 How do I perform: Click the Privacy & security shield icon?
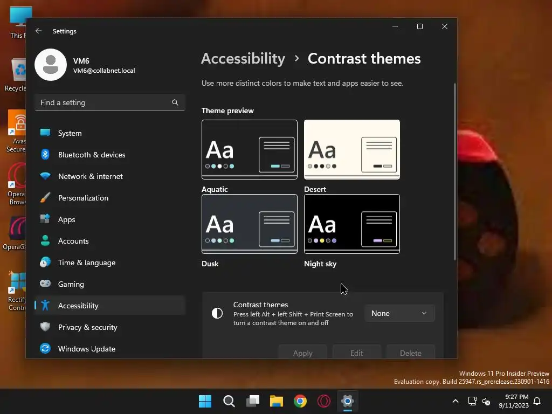click(x=45, y=327)
